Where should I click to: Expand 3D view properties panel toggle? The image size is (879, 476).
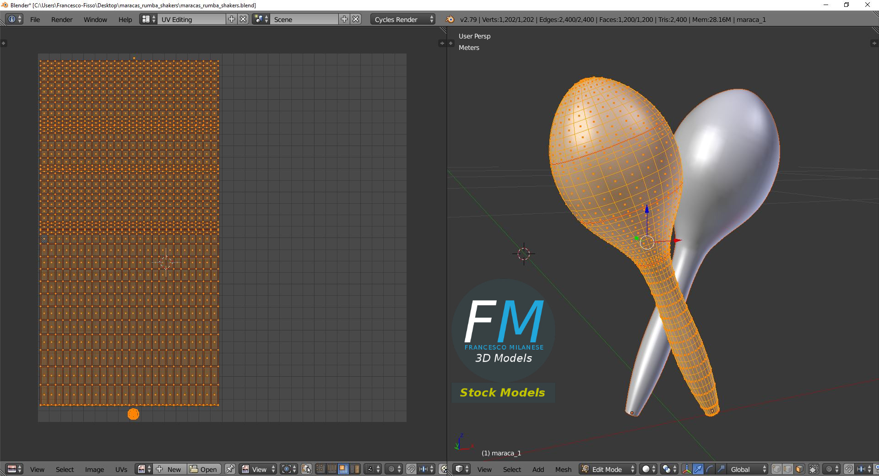(874, 43)
